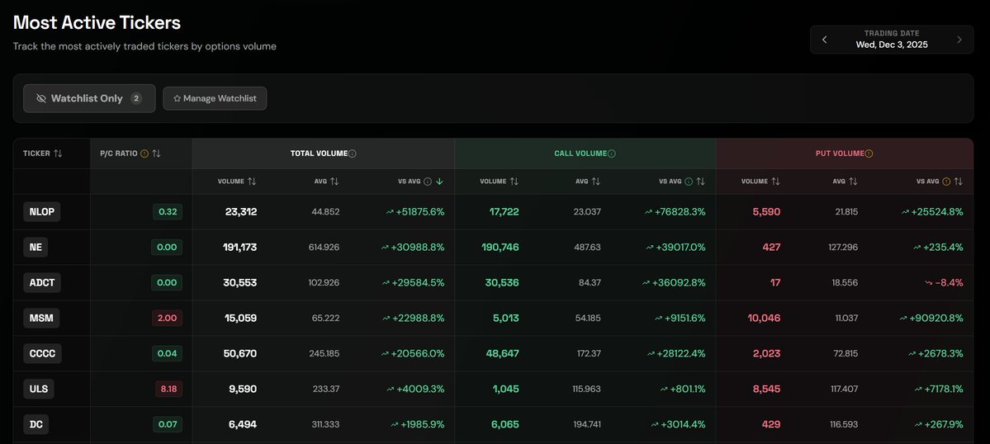Select NE call vs avg +39017.0%

tap(676, 248)
